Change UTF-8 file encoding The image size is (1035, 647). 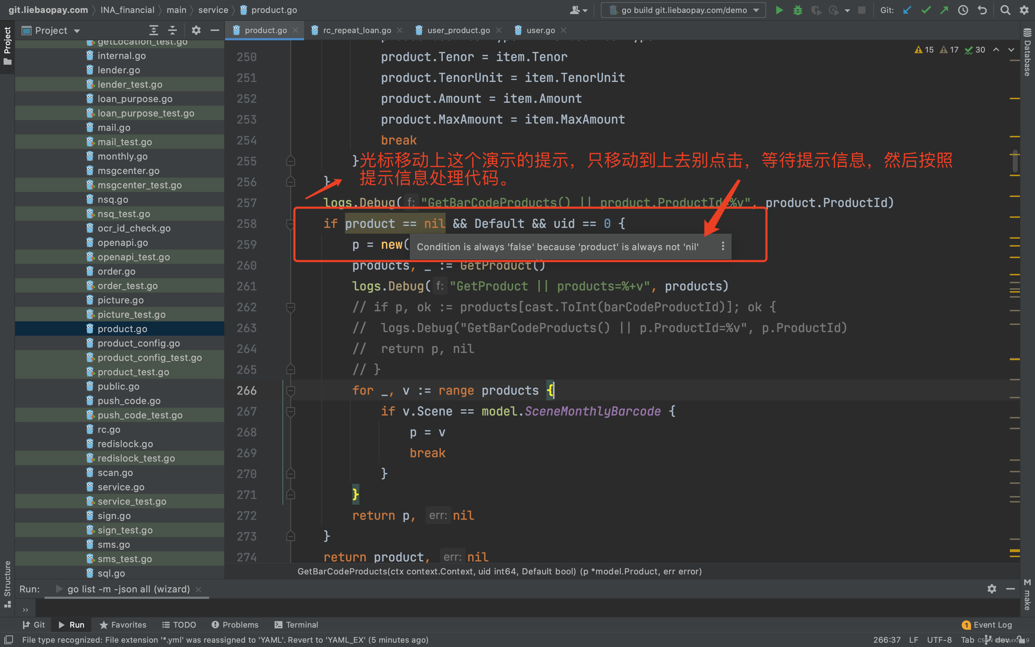939,640
